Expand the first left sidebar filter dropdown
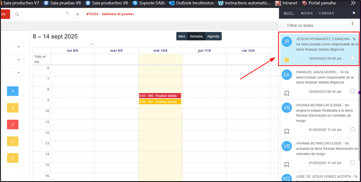 coord(19,47)
